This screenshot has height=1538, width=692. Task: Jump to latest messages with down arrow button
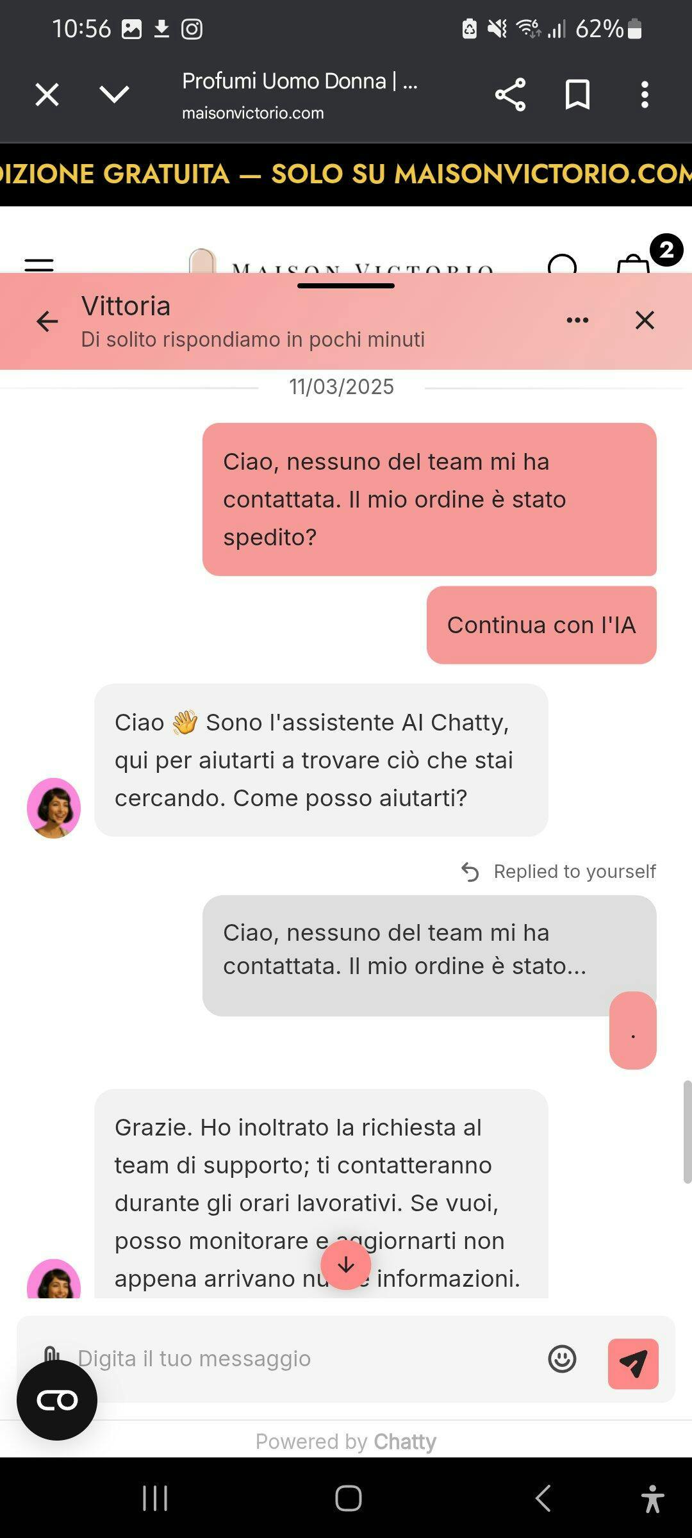(x=346, y=1264)
